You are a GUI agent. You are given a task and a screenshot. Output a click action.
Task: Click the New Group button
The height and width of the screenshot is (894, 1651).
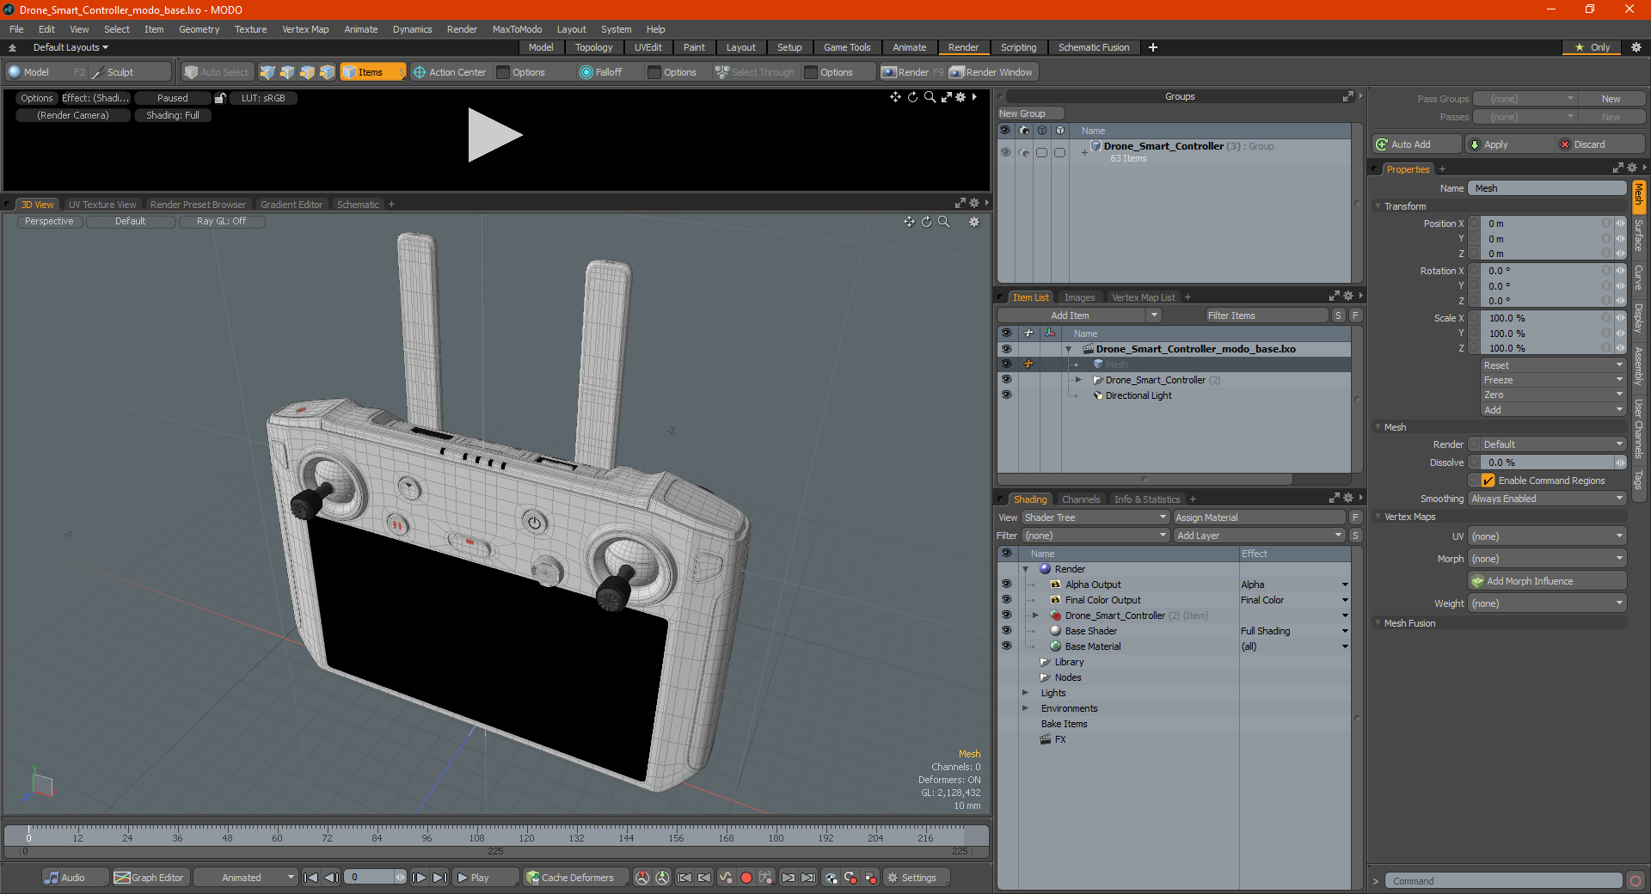point(1030,113)
